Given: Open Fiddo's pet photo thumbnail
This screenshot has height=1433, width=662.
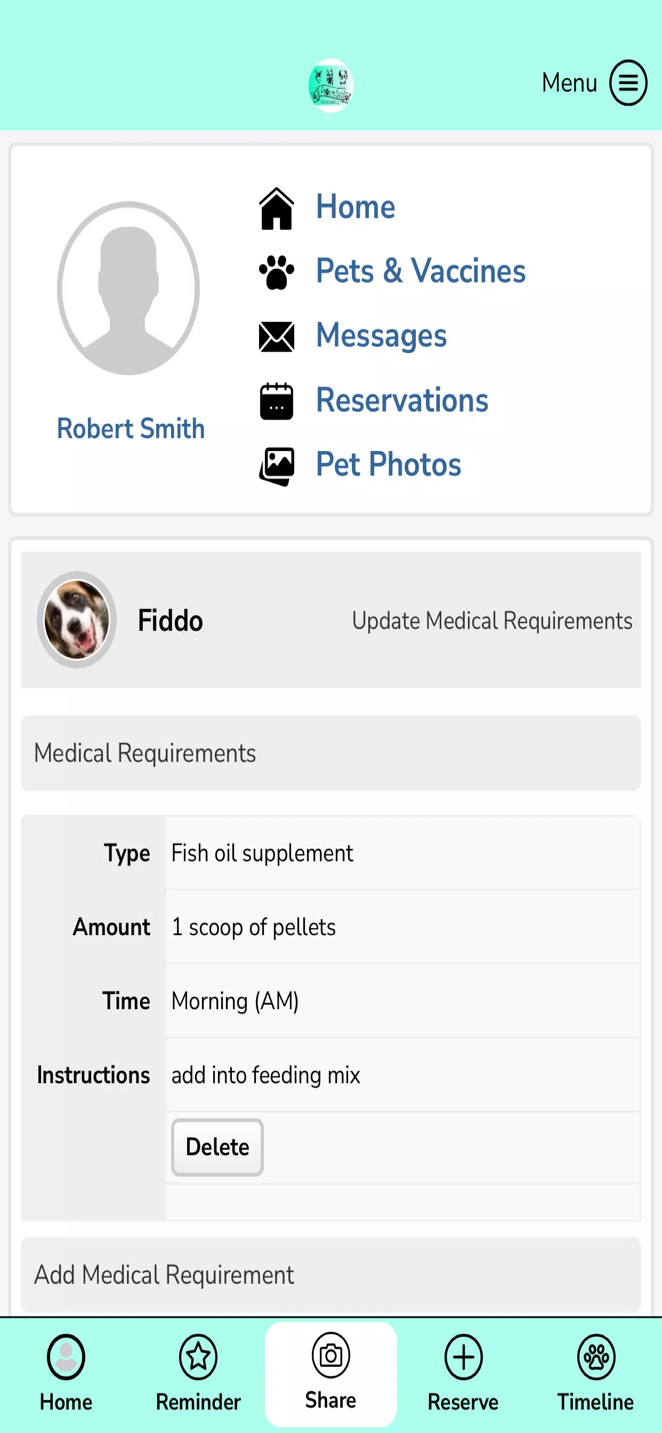Looking at the screenshot, I should click(x=77, y=619).
